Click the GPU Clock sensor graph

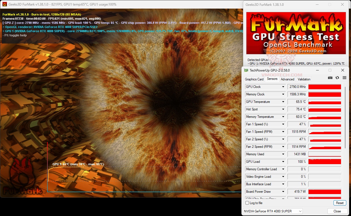[325, 87]
